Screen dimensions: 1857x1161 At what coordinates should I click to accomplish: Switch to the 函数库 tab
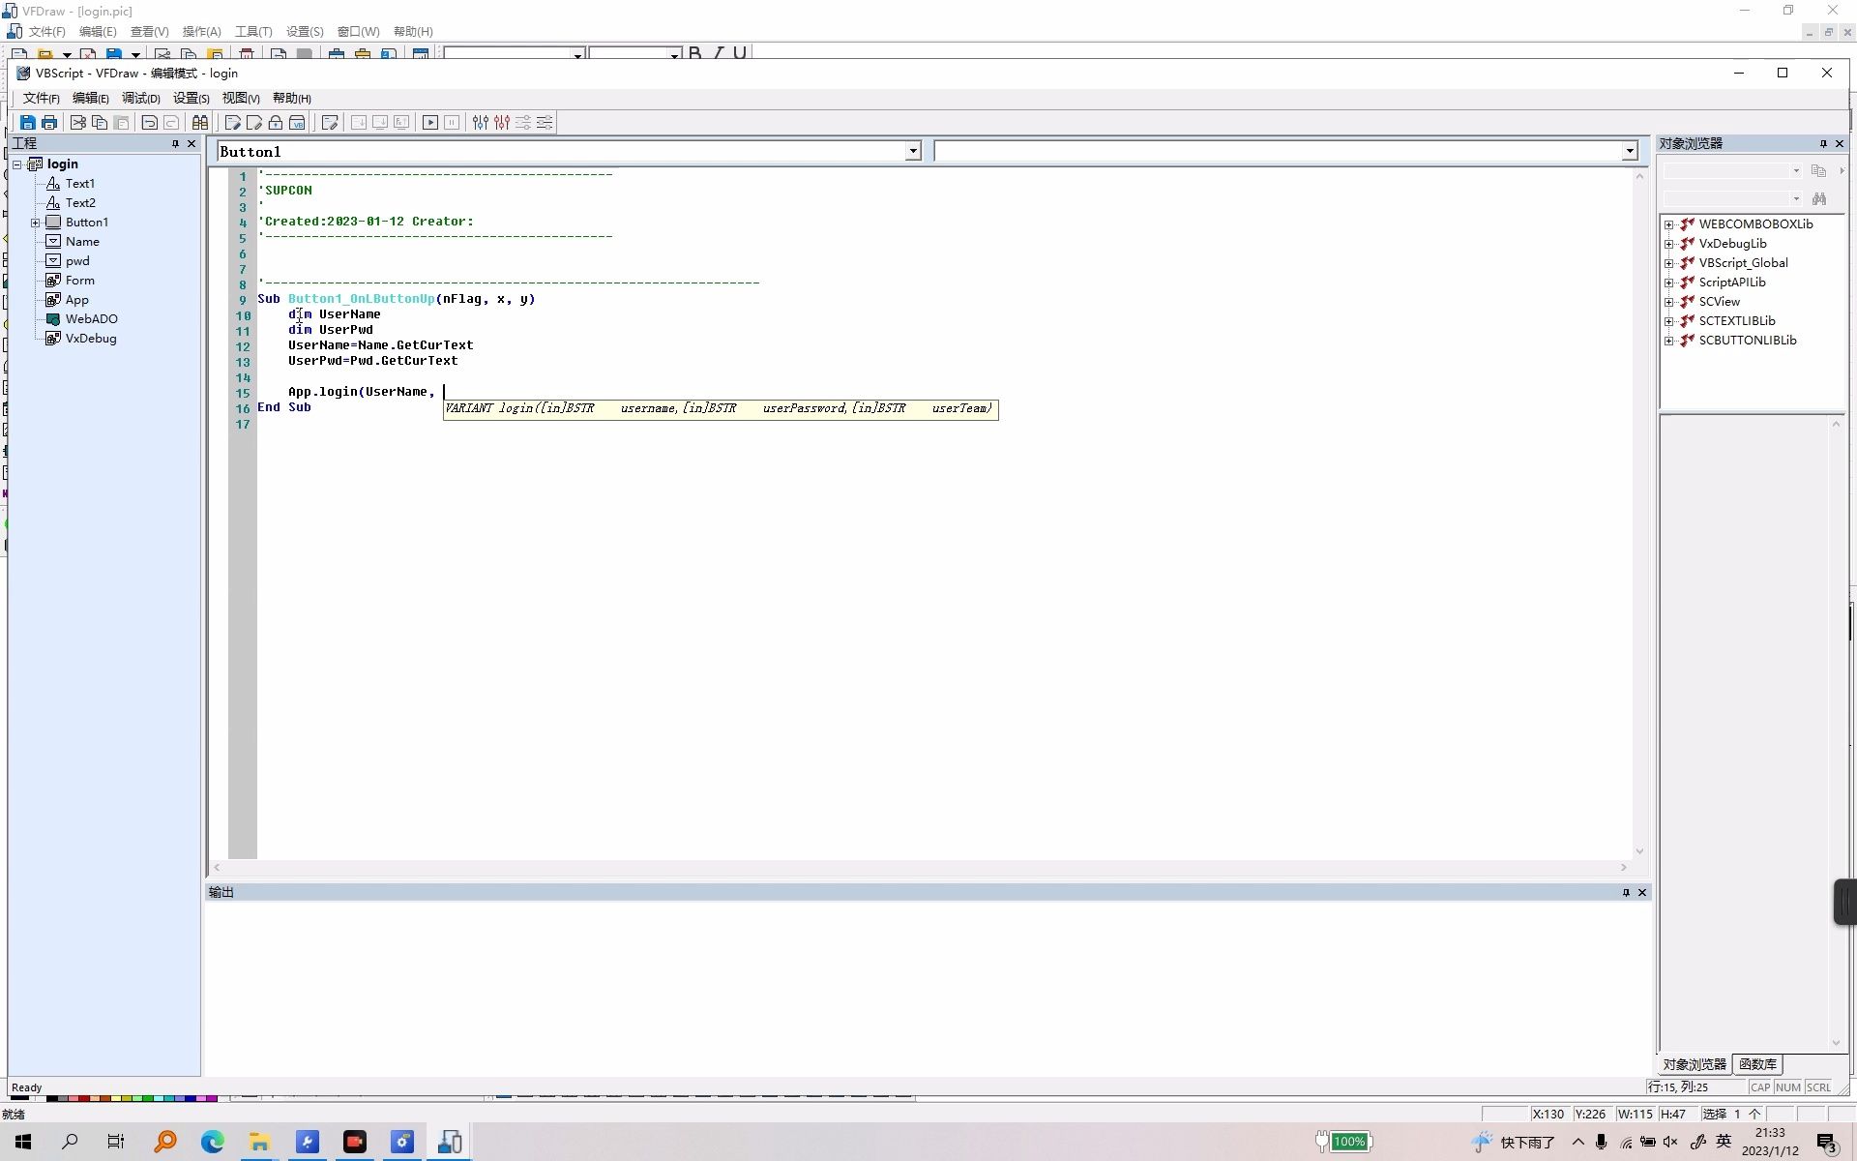[x=1756, y=1064]
